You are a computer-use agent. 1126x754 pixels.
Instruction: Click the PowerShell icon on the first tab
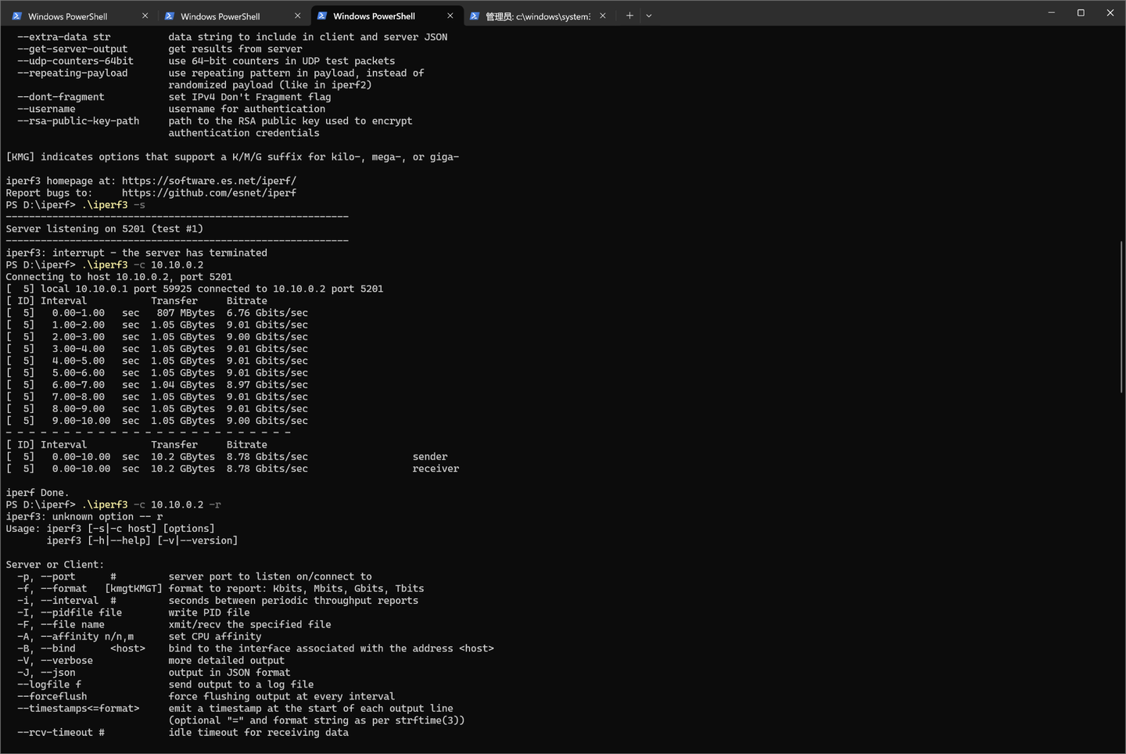(x=16, y=16)
